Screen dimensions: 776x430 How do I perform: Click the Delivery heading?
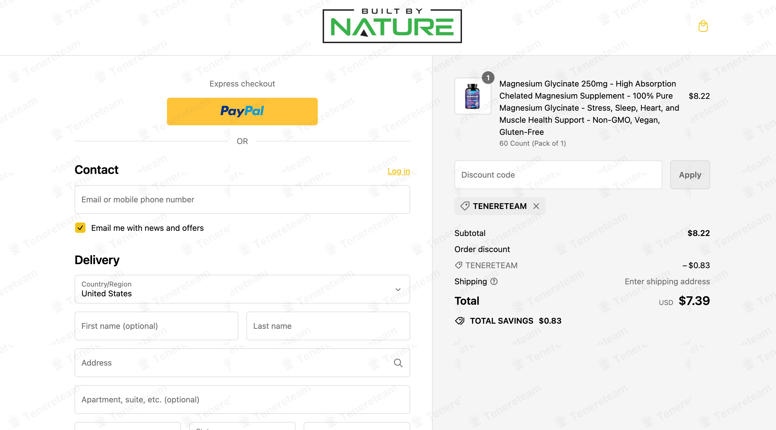coord(97,260)
